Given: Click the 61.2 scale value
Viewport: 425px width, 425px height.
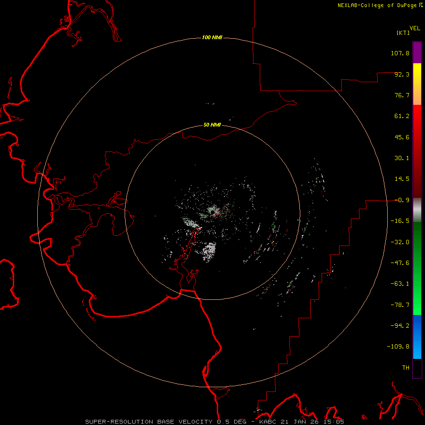Looking at the screenshot, I should (402, 116).
